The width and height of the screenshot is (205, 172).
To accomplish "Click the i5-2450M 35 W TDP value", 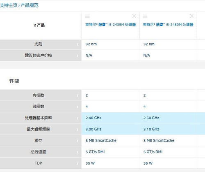I will (148, 163).
